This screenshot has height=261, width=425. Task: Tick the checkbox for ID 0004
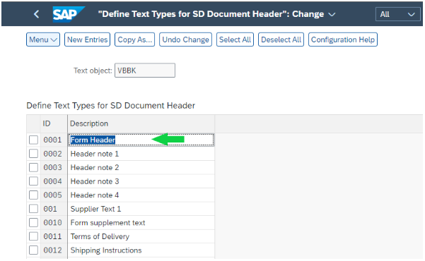[x=34, y=181]
